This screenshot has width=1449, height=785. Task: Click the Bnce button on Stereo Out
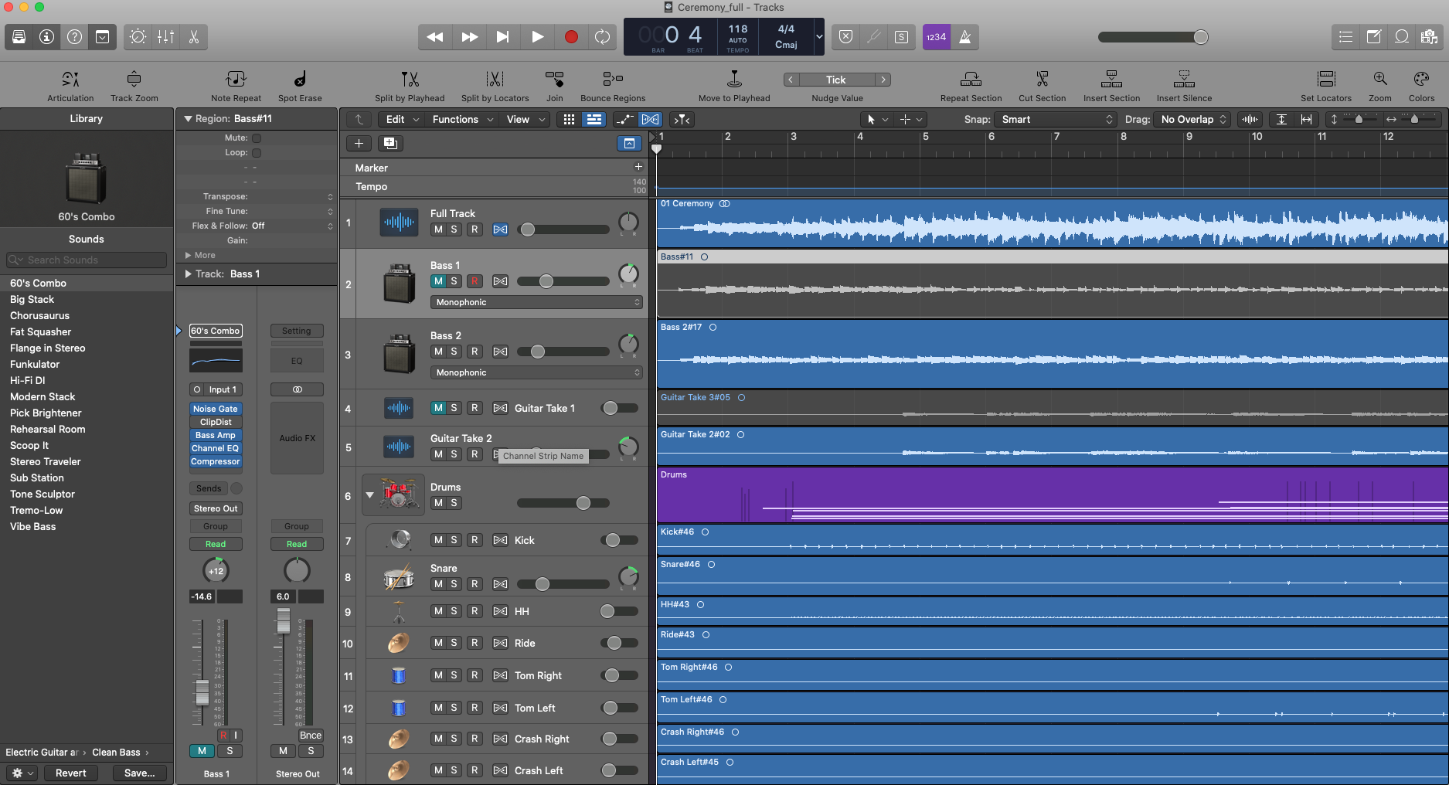311,736
